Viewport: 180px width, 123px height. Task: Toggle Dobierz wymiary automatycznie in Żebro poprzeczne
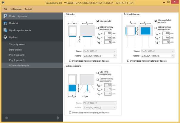(97, 80)
